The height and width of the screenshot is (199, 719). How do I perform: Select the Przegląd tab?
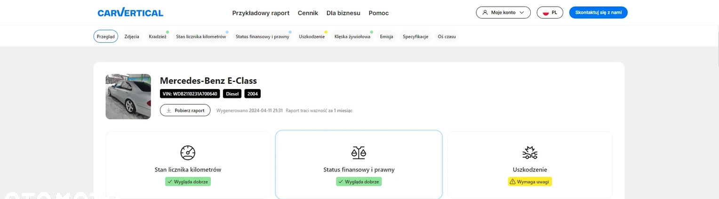tap(106, 36)
